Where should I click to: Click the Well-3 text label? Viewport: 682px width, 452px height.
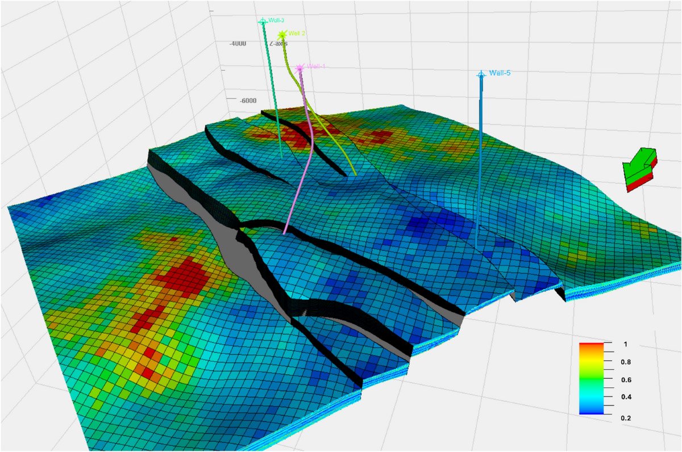click(x=277, y=21)
